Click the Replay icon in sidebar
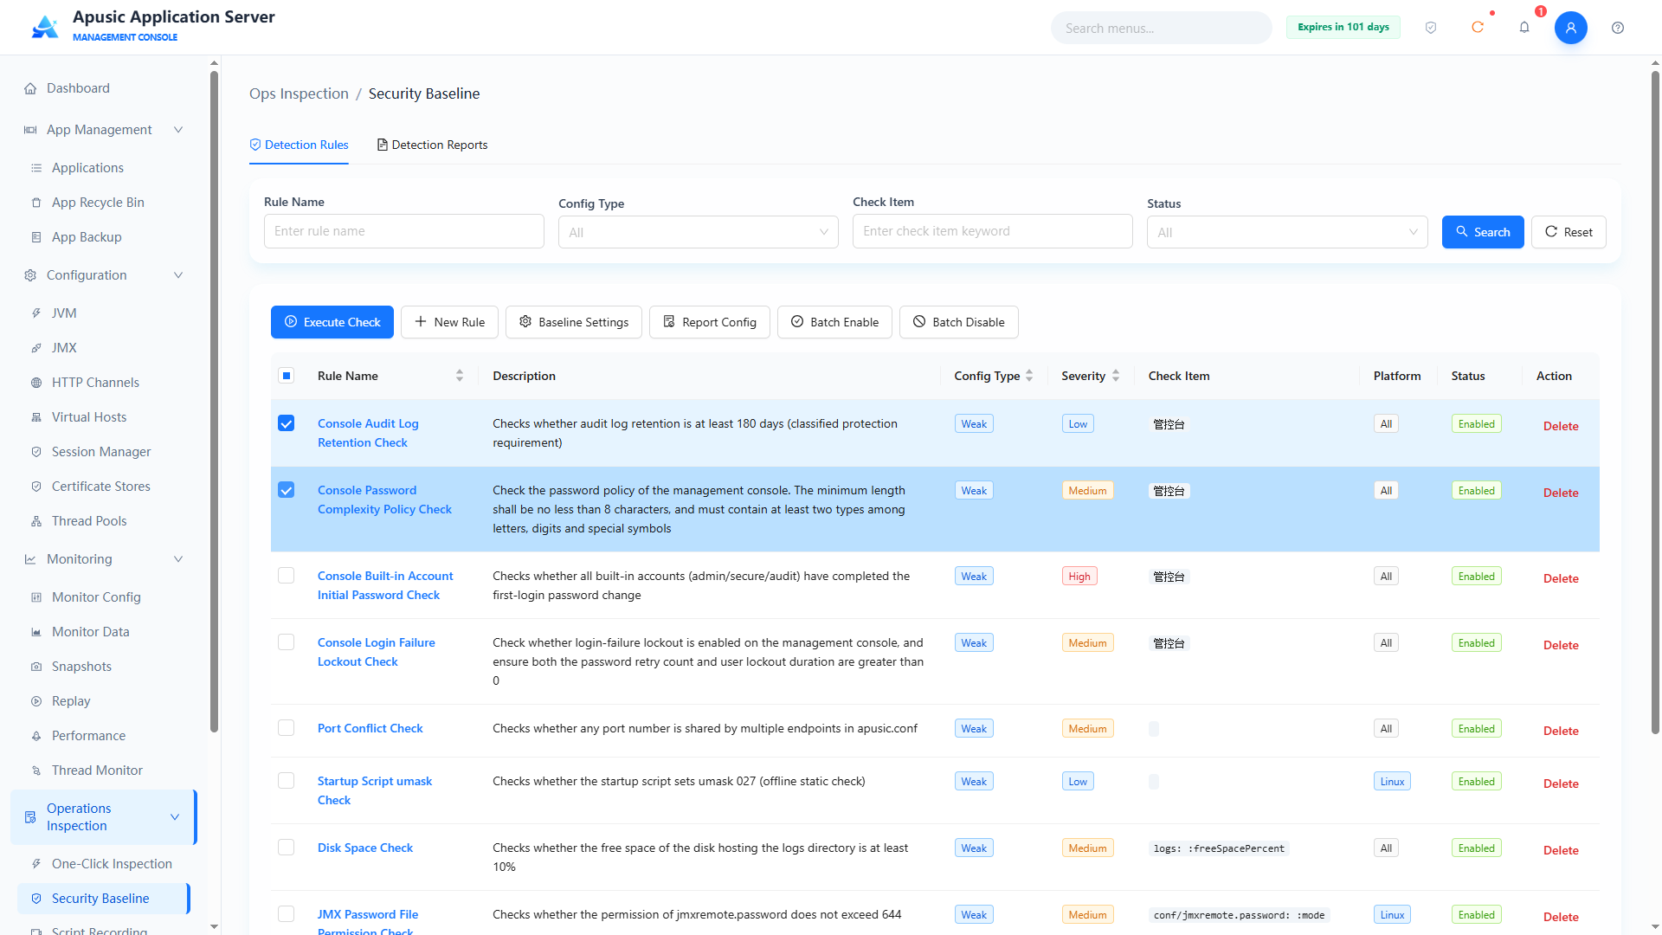The height and width of the screenshot is (935, 1662). (36, 701)
